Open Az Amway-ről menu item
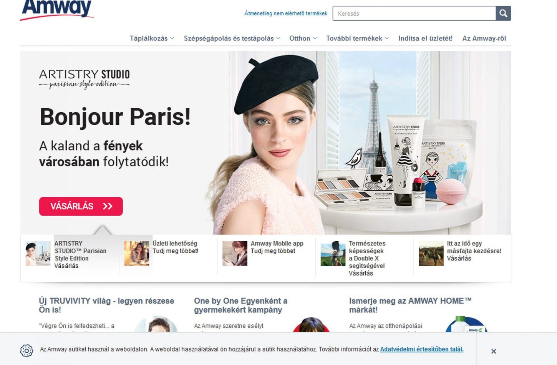Image resolution: width=557 pixels, height=365 pixels. (484, 38)
